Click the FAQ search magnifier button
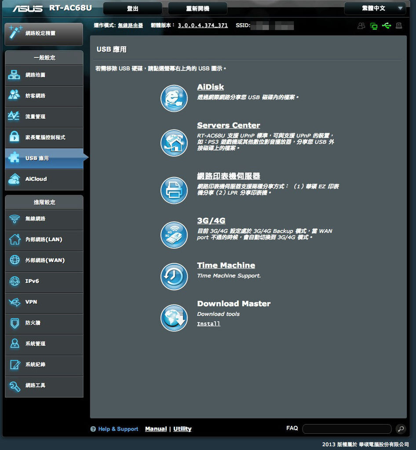 [x=401, y=429]
